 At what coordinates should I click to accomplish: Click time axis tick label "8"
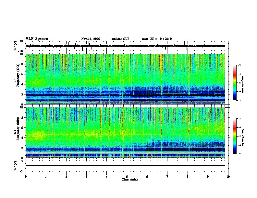click(x=188, y=177)
